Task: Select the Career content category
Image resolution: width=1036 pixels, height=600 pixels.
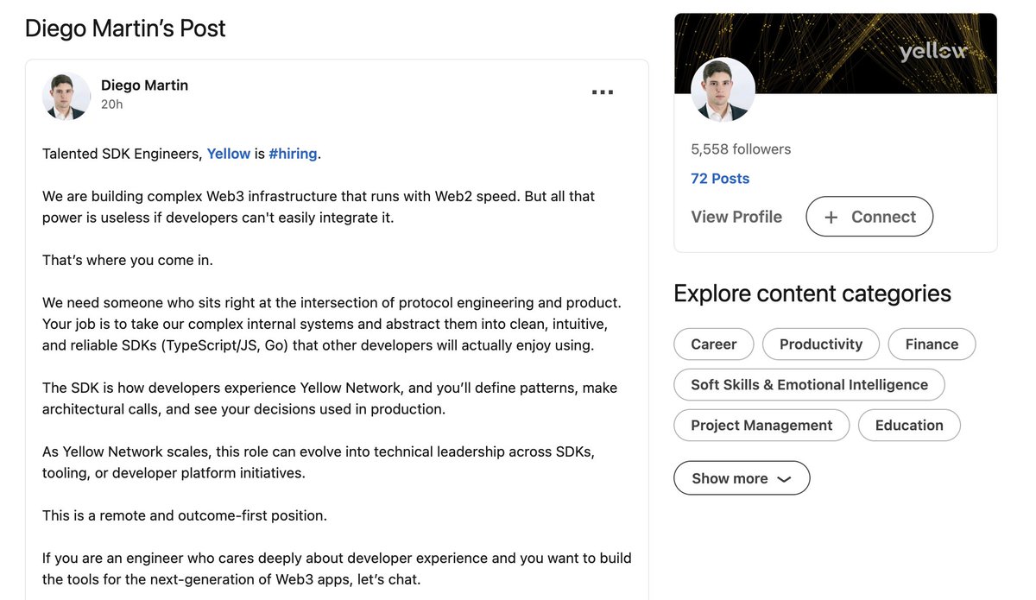Action: [714, 344]
